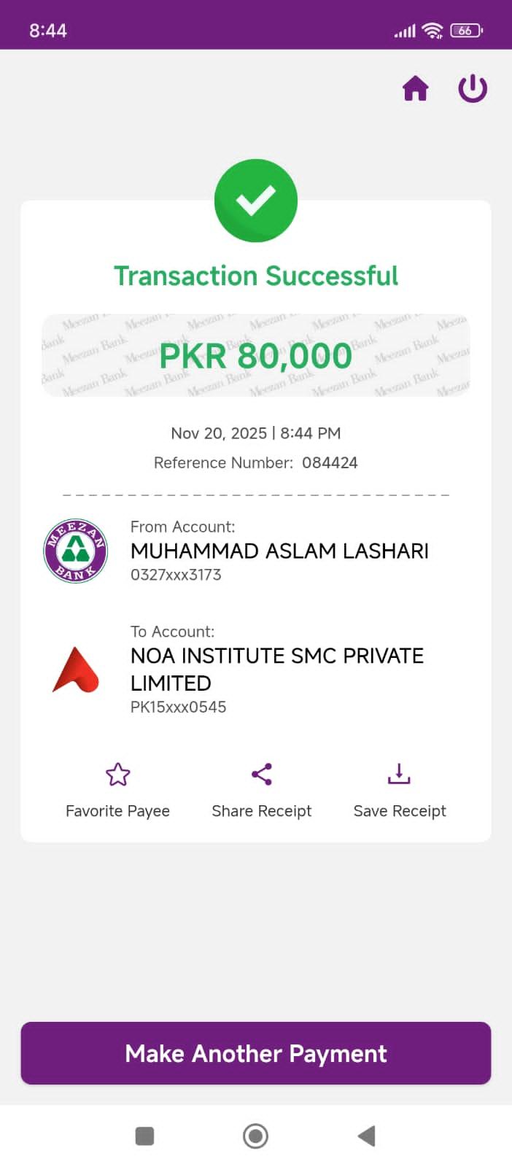Image resolution: width=512 pixels, height=1167 pixels.
Task: Tap the green success checkmark icon
Action: coord(256,201)
